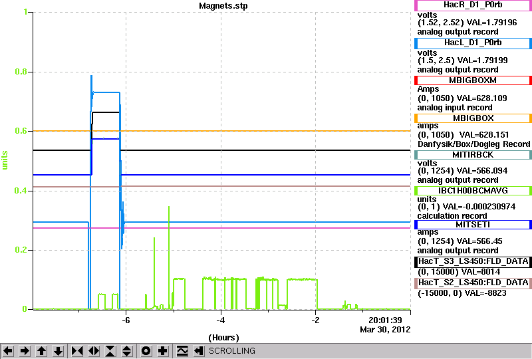Click the VAL=1.79199 readout under HacL_D1_P0rb

(x=483, y=60)
